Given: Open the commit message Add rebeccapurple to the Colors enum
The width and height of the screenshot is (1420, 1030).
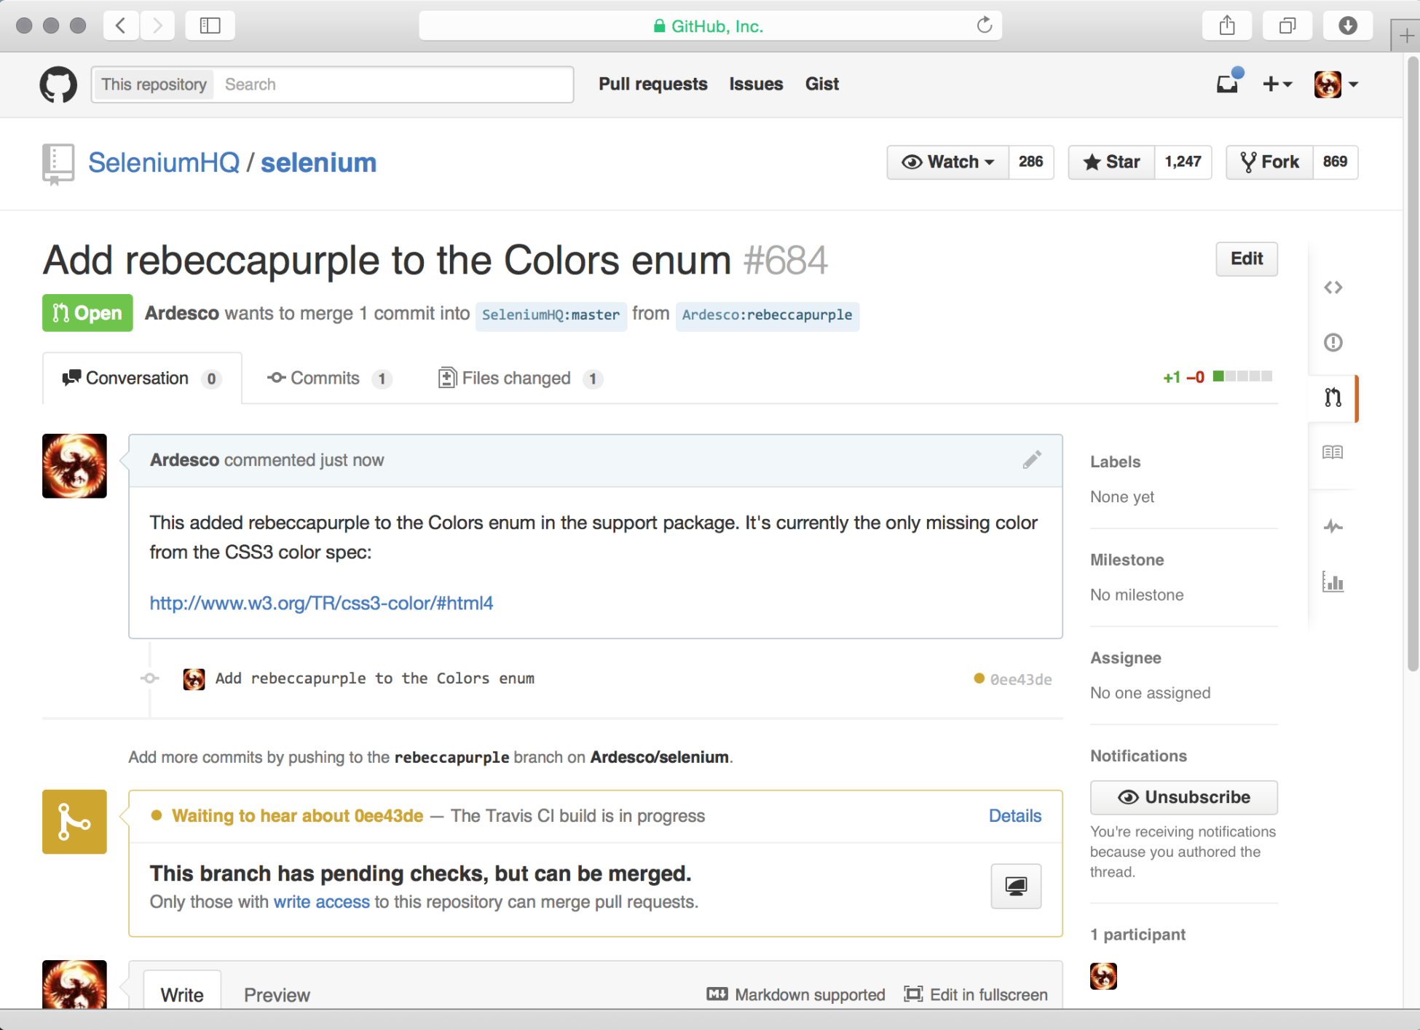Looking at the screenshot, I should 375,679.
